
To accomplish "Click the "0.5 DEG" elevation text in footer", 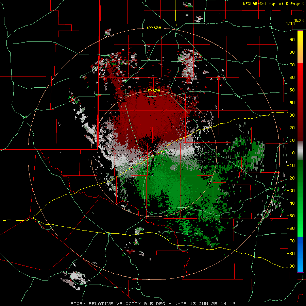I will (155, 304).
